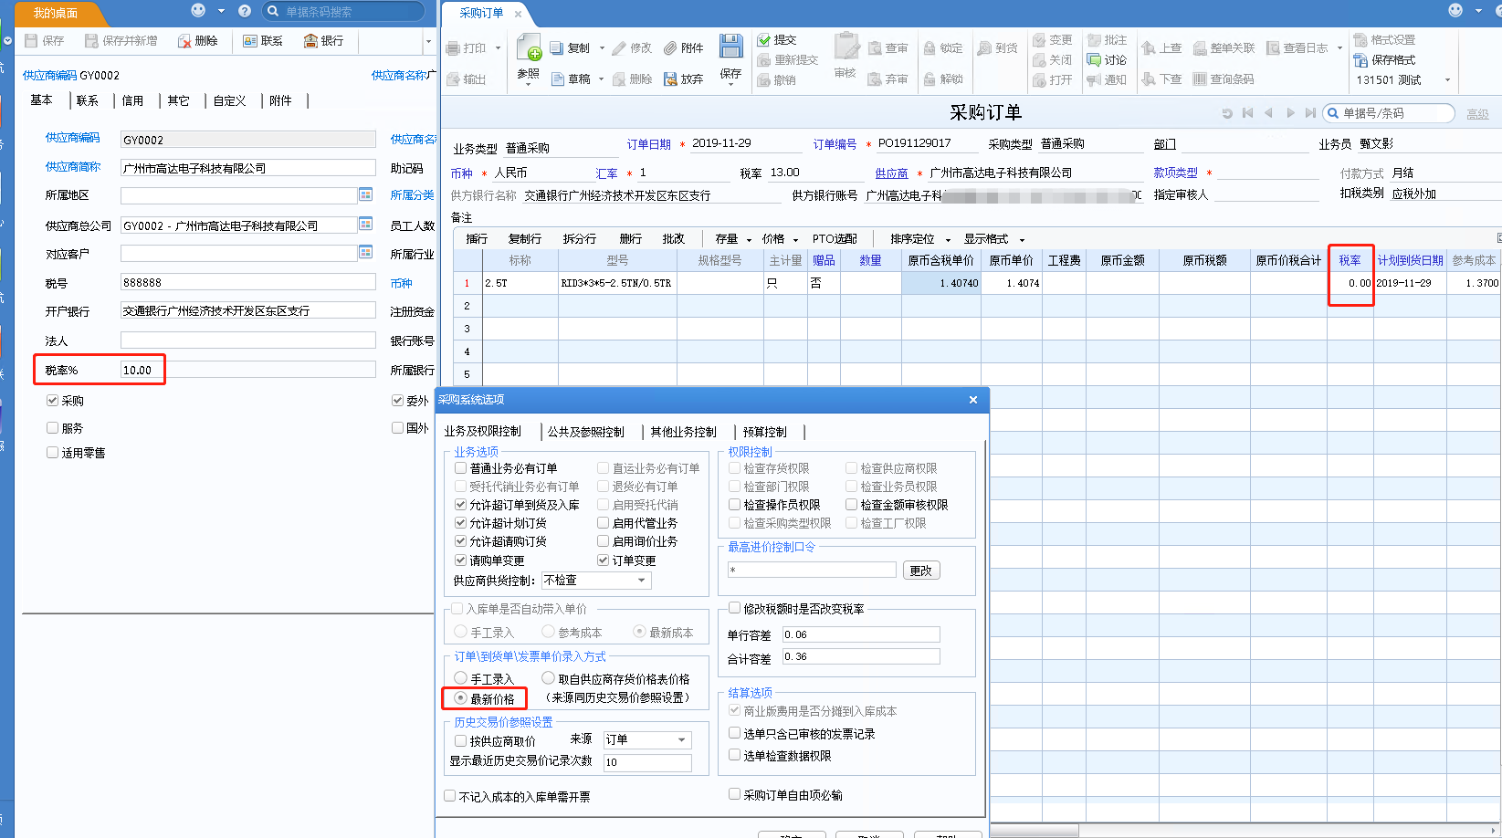Click 税率% input field in supplier form
The image size is (1502, 838).
click(x=247, y=370)
